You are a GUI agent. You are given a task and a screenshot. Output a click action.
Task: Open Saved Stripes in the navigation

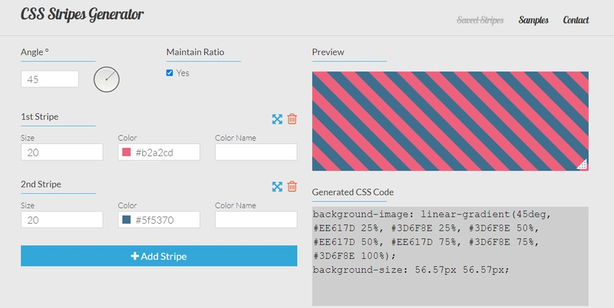[x=480, y=20]
